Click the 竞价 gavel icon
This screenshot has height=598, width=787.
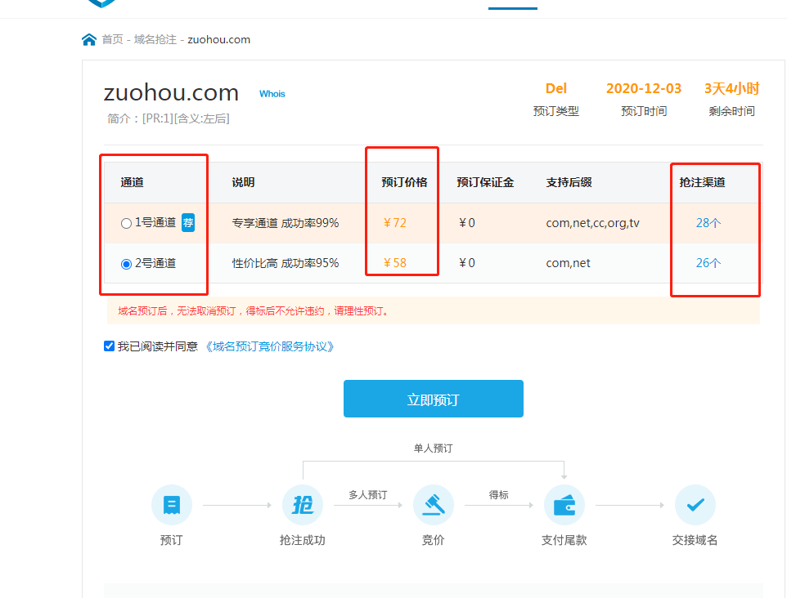click(434, 505)
